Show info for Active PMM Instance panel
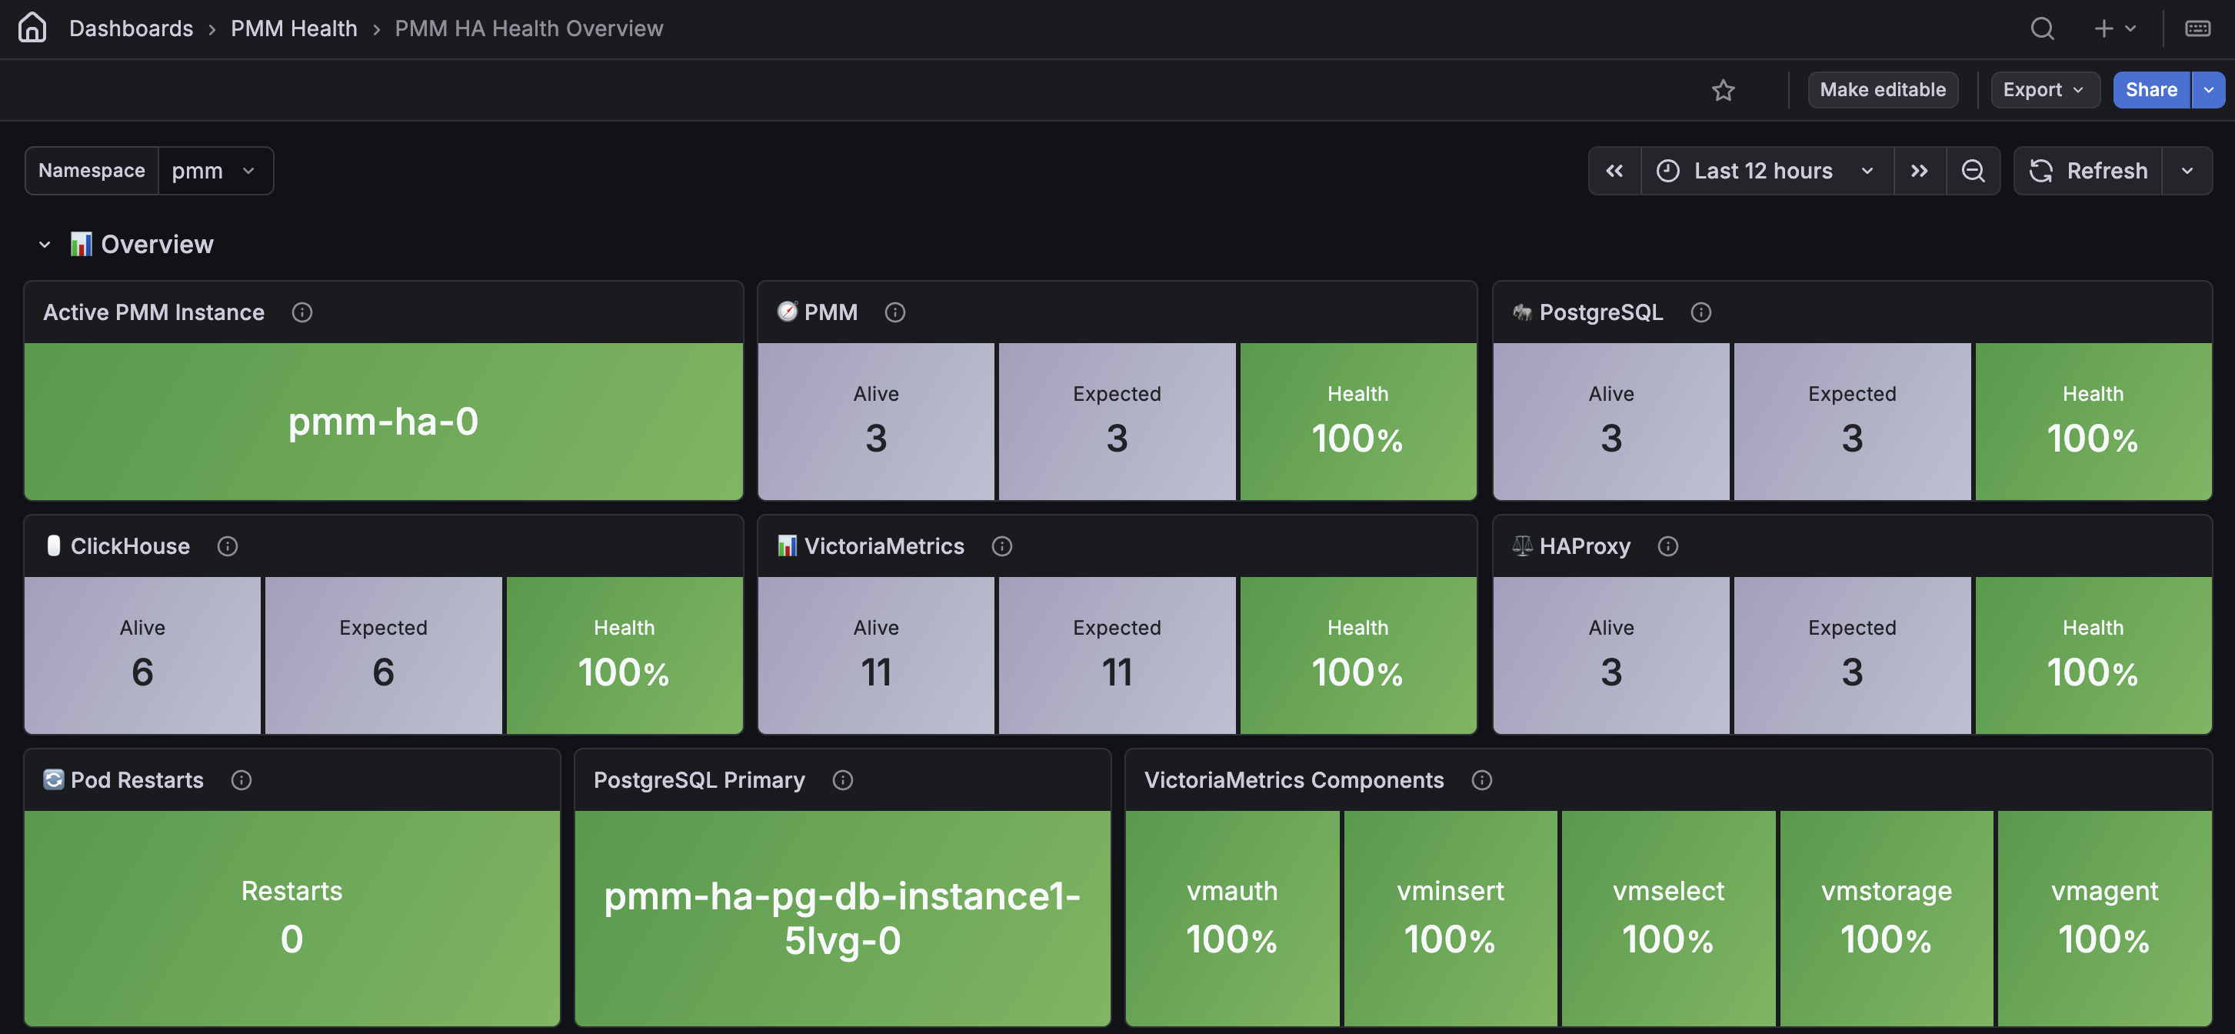This screenshot has width=2235, height=1034. click(302, 312)
